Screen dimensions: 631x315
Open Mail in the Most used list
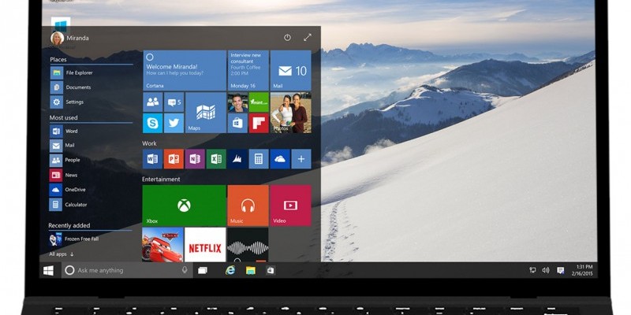[62, 146]
